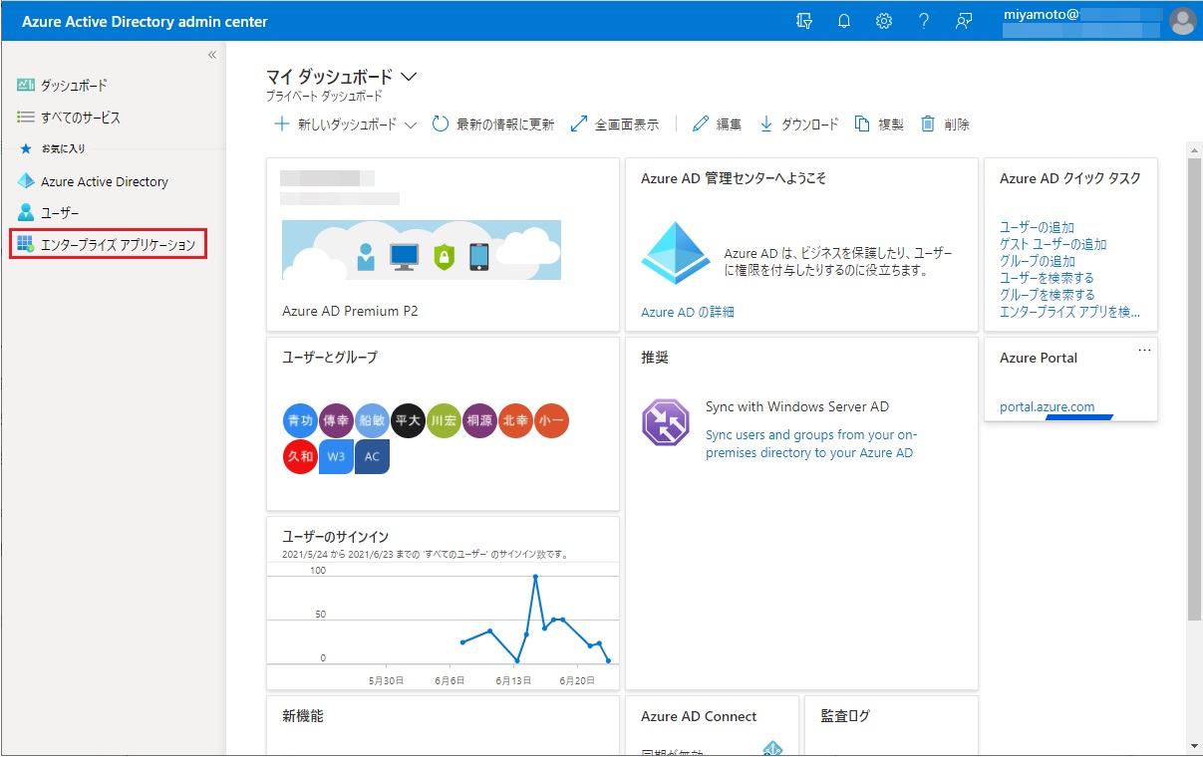Click the help question mark icon
Image resolution: width=1203 pixels, height=757 pixels.
point(924,21)
